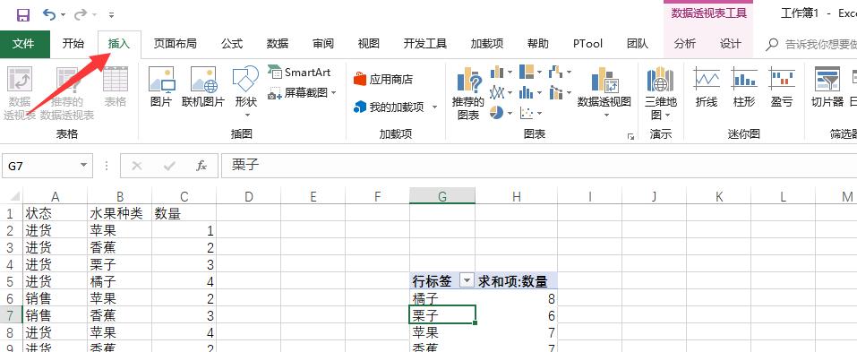
Task: Click the 三维地图 3D map icon
Action: 660,93
